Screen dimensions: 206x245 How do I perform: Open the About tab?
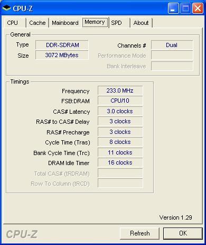pos(141,23)
